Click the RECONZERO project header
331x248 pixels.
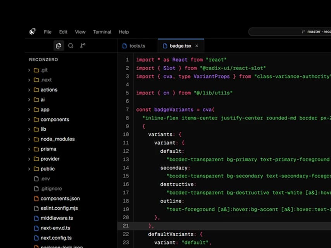point(43,60)
